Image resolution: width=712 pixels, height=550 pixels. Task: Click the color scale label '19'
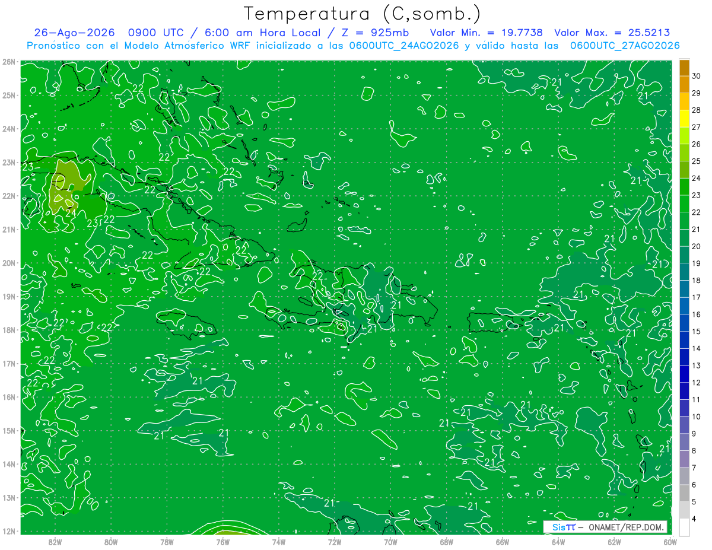tap(697, 263)
